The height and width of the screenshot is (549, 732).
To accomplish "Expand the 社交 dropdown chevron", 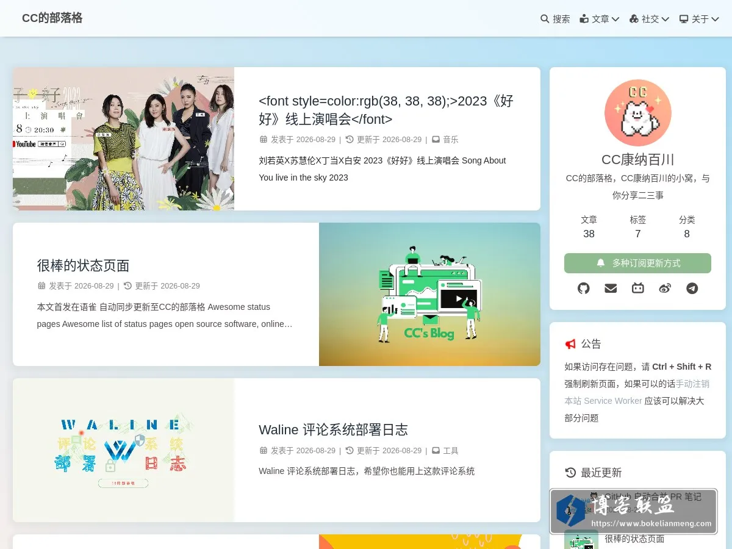I will (665, 20).
